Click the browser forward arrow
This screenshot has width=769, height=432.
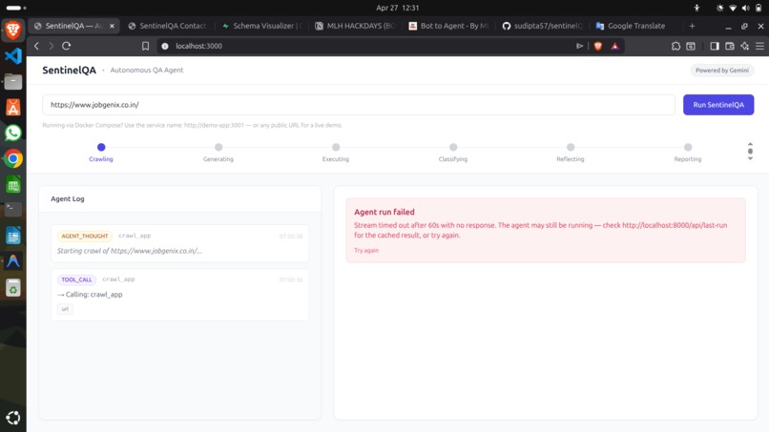pos(51,46)
